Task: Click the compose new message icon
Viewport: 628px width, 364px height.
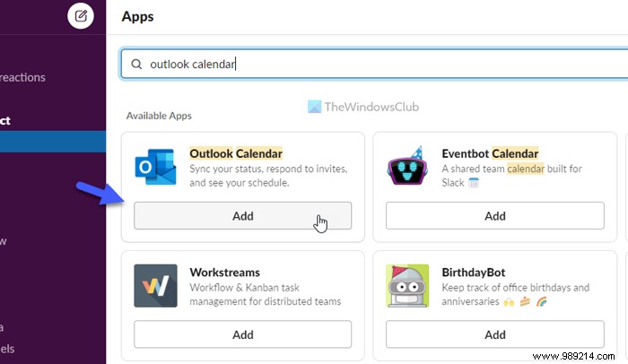Action: tap(81, 16)
